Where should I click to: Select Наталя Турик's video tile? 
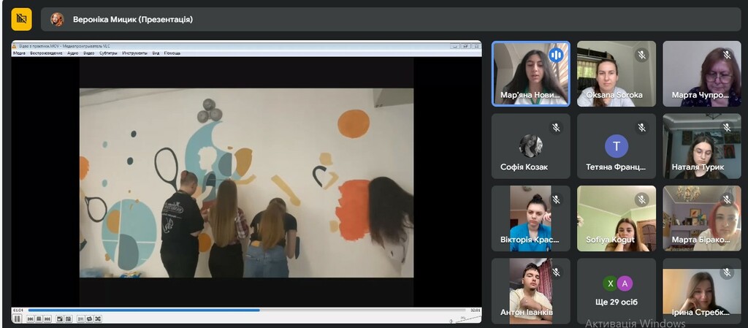tap(701, 146)
